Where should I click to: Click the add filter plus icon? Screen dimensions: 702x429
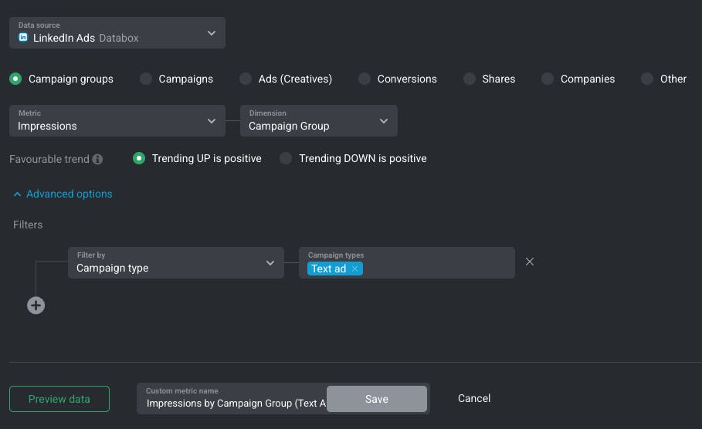(x=36, y=306)
